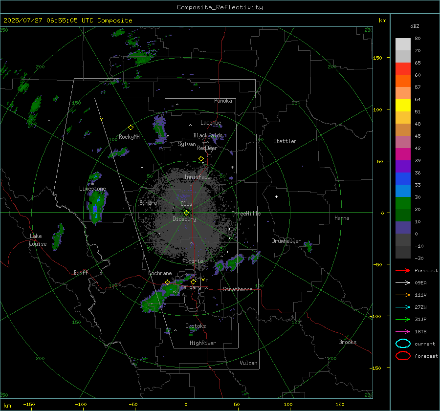
Task: Click the white plus marker west of Hanna
Action: (276, 196)
